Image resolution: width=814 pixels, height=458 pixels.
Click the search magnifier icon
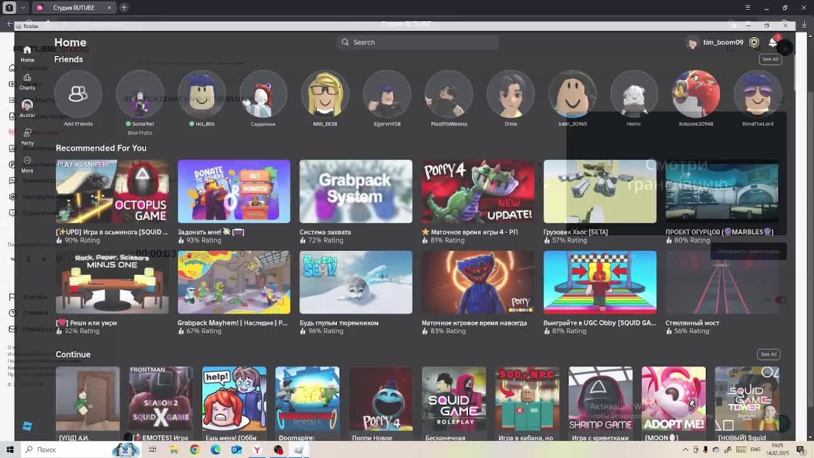coord(345,42)
